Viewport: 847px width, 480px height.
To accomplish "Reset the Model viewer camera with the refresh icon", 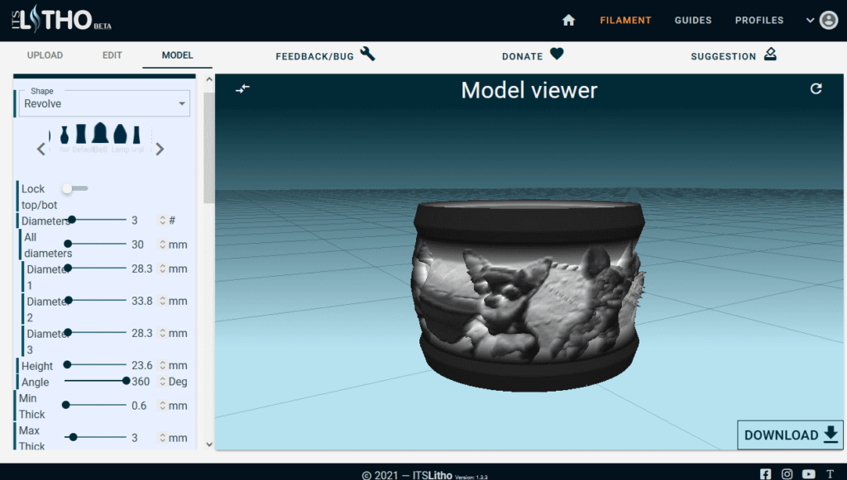I will [817, 88].
